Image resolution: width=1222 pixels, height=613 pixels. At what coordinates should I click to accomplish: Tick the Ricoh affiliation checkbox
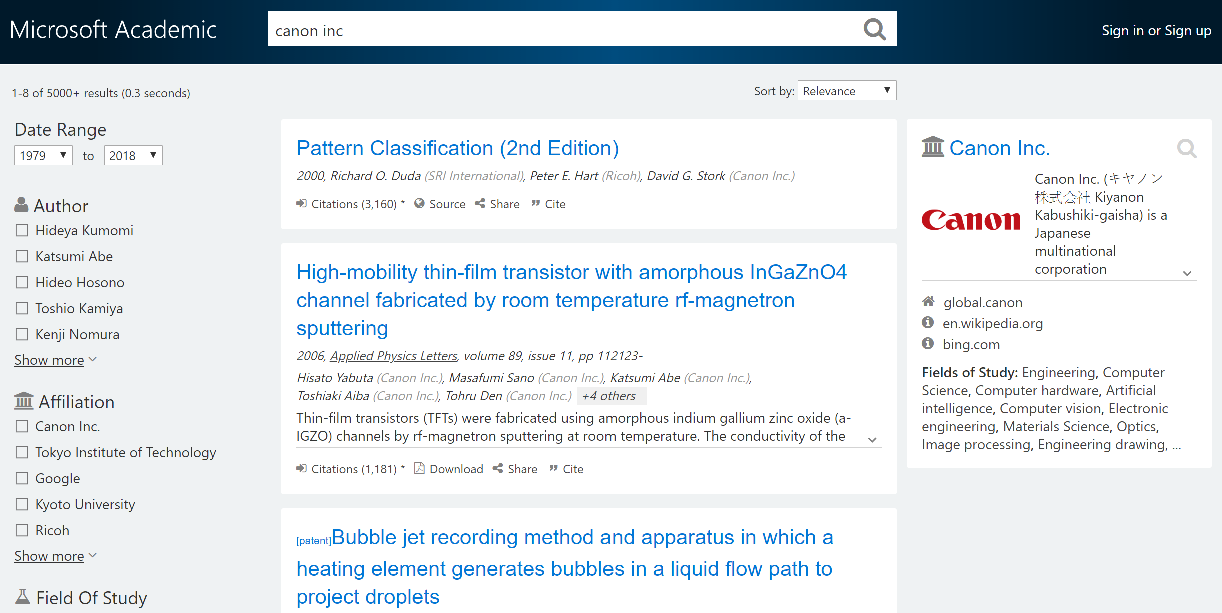22,530
